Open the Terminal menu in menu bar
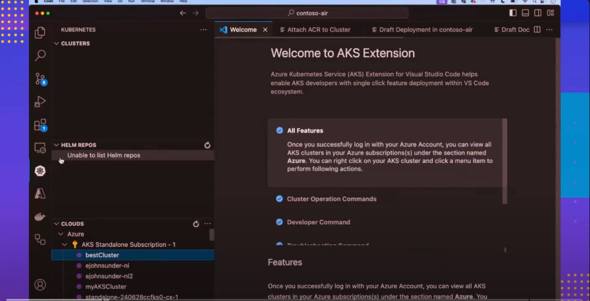 point(147,1)
